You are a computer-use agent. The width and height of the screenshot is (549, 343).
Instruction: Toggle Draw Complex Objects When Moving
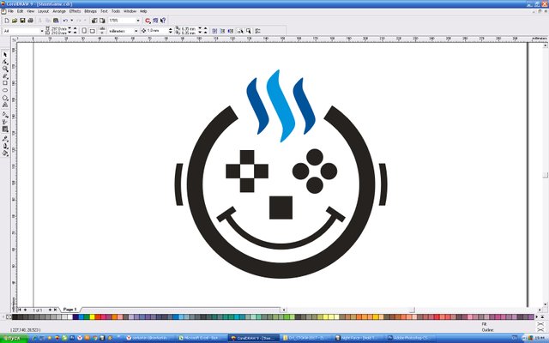coord(240,31)
